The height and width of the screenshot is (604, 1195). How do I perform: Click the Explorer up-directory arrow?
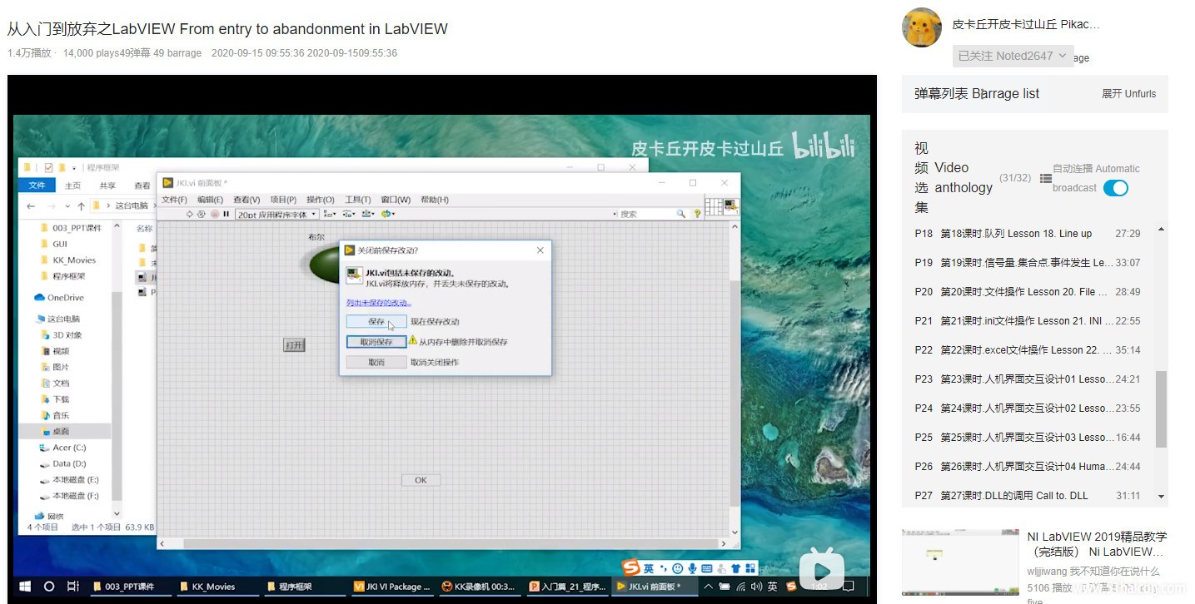pos(81,205)
